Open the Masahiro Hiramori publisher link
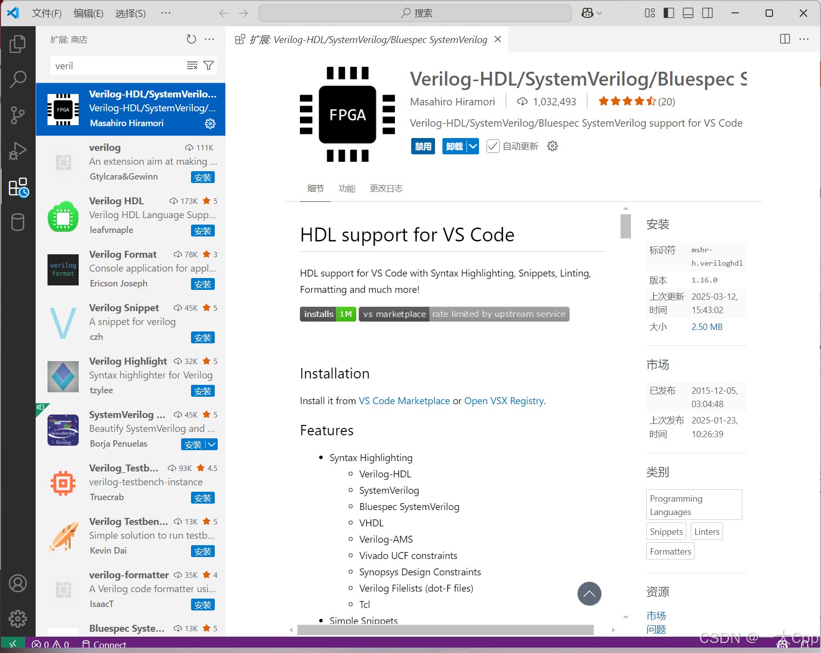This screenshot has height=653, width=821. point(452,102)
